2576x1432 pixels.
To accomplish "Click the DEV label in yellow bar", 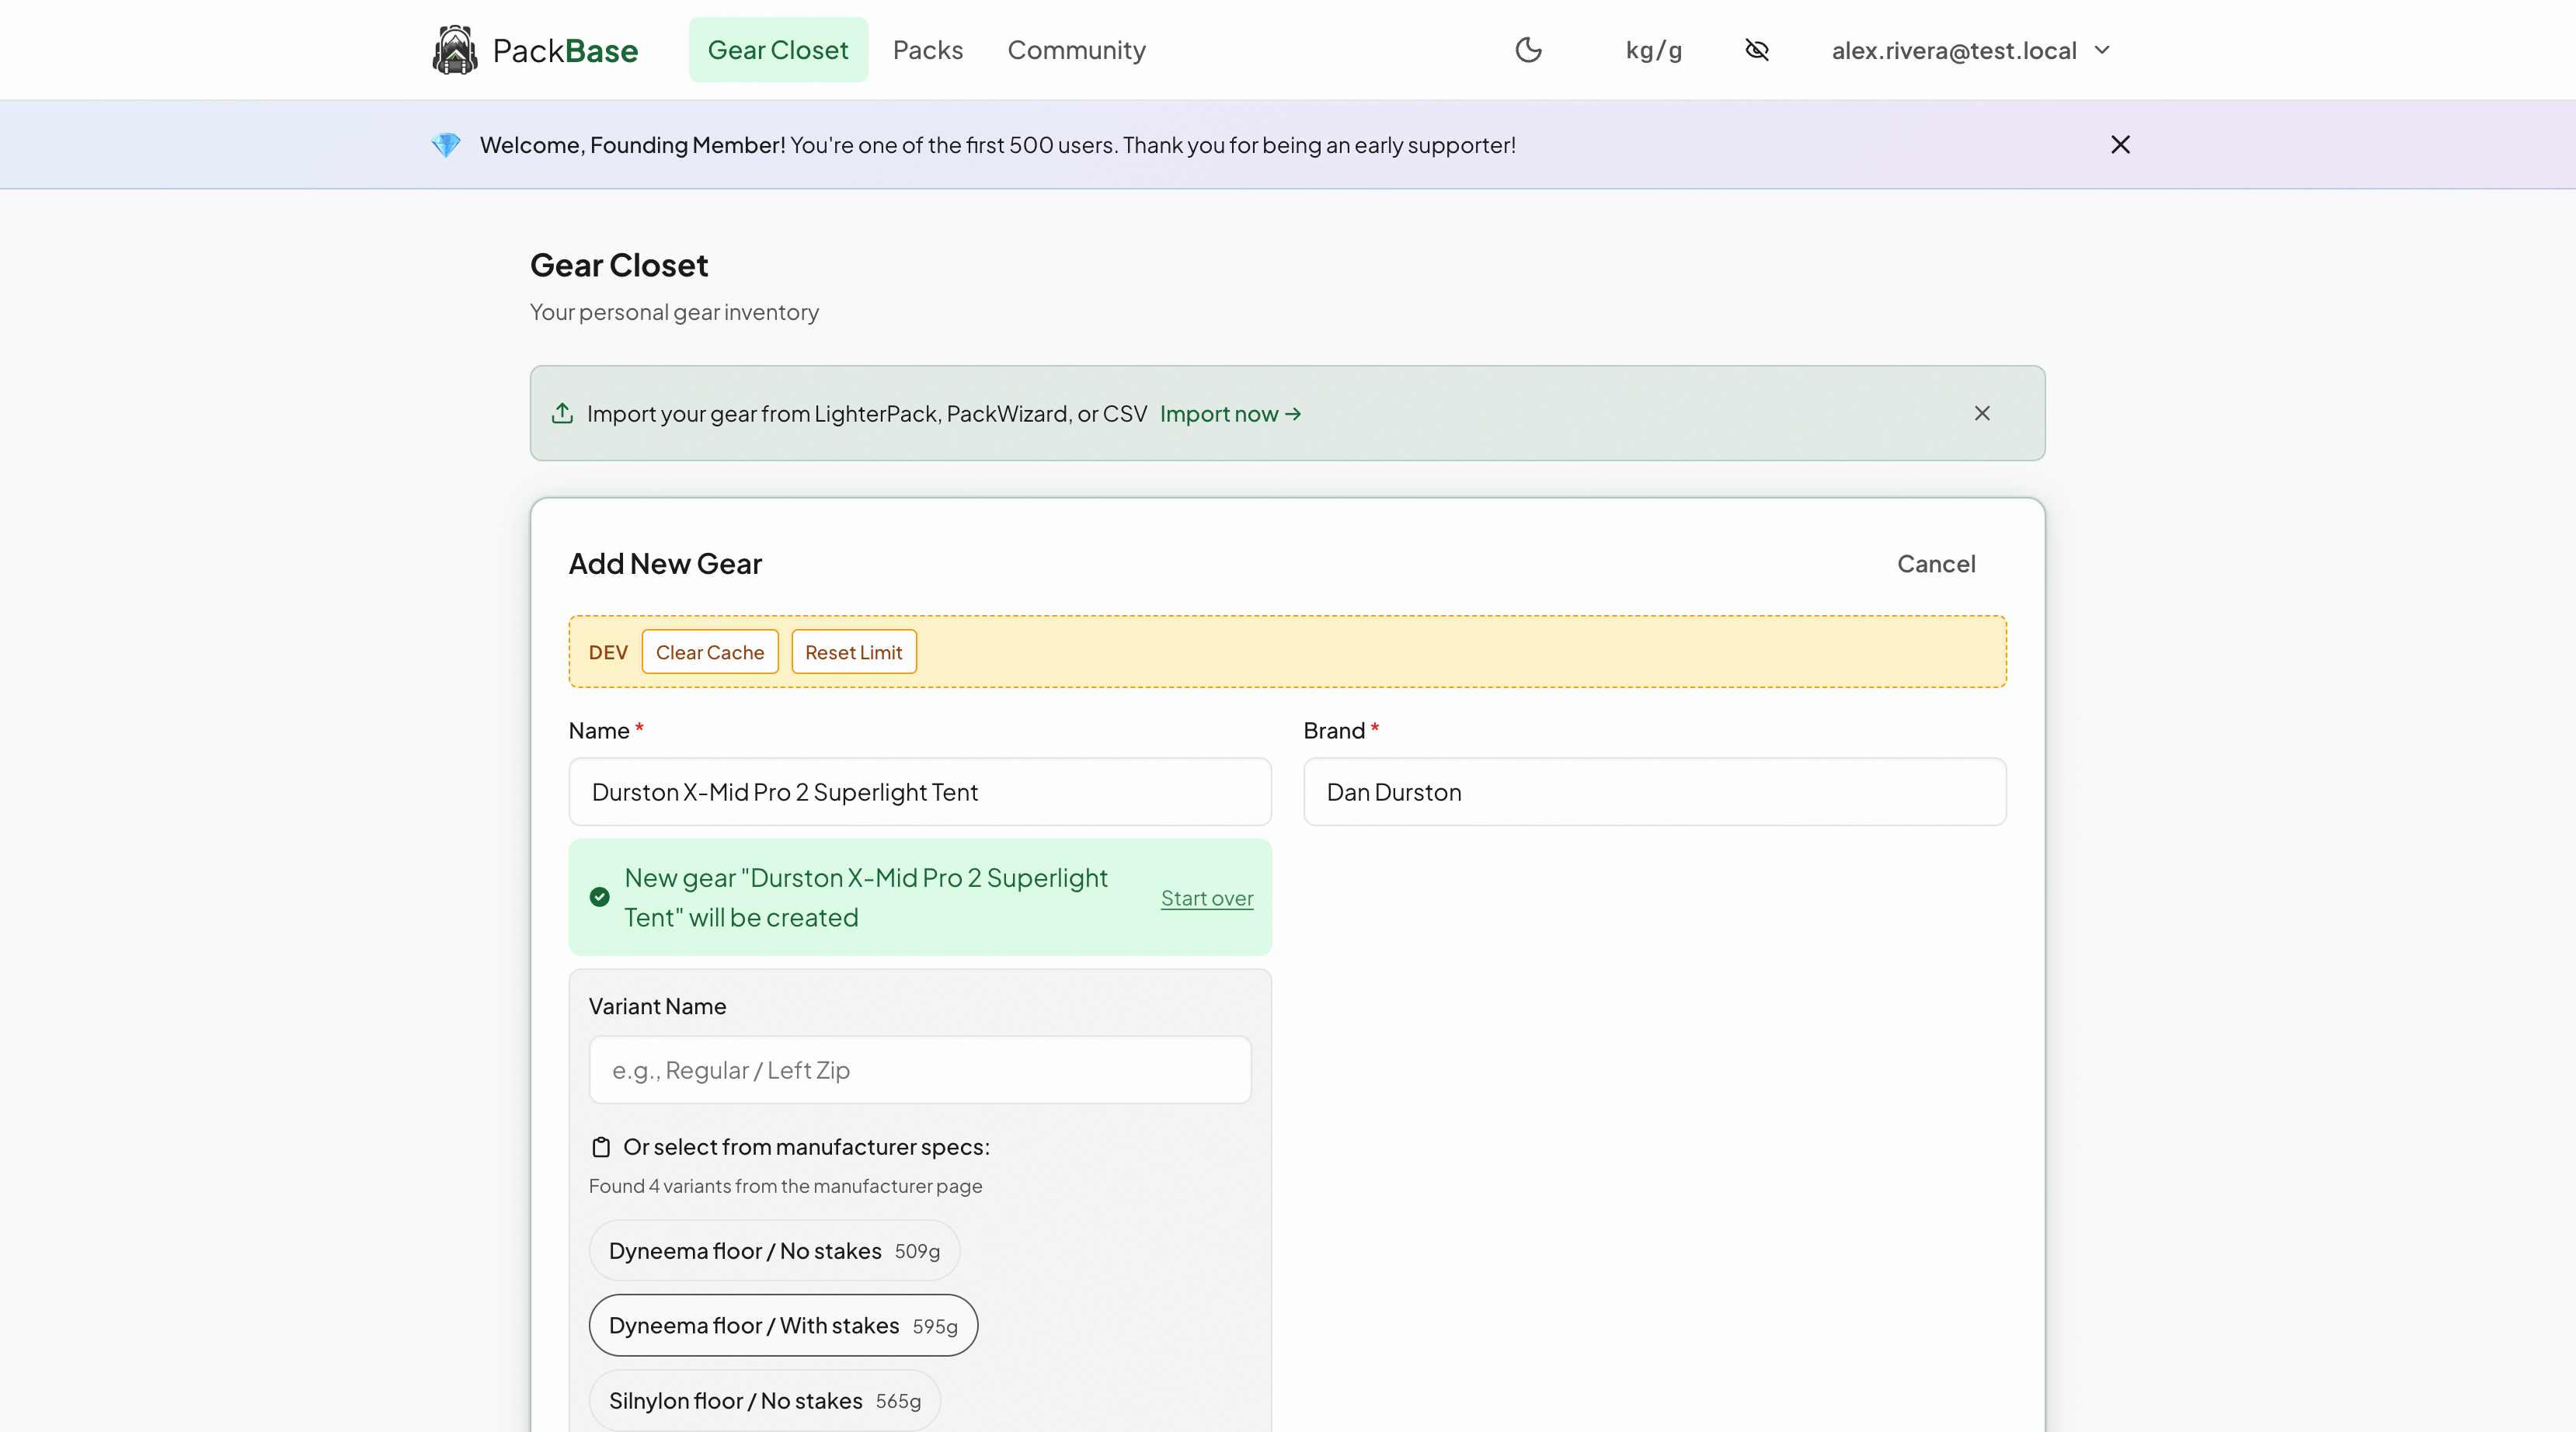I will click(x=608, y=652).
